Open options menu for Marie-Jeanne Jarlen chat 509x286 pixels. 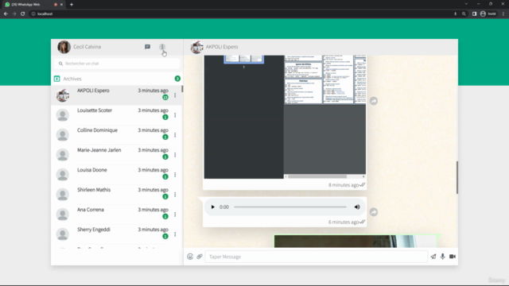(x=175, y=155)
